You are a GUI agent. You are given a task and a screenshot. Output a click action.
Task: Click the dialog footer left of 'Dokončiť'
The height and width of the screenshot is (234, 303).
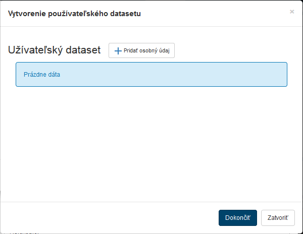pos(111,218)
